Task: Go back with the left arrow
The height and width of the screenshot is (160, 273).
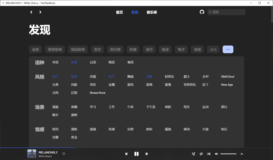Action: (x=31, y=12)
